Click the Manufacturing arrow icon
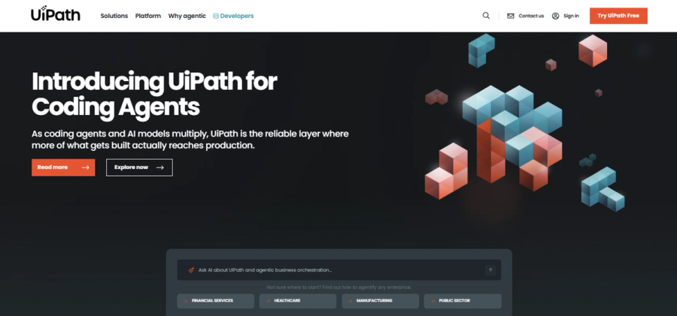Image resolution: width=677 pixels, height=316 pixels. click(x=350, y=301)
